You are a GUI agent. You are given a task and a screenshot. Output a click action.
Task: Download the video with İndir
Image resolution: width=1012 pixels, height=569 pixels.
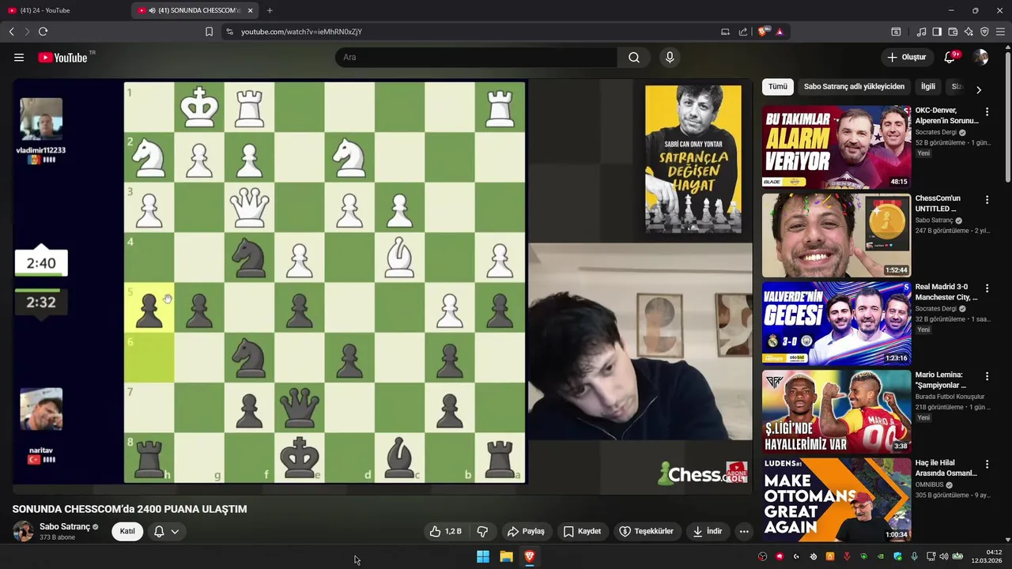tap(708, 532)
